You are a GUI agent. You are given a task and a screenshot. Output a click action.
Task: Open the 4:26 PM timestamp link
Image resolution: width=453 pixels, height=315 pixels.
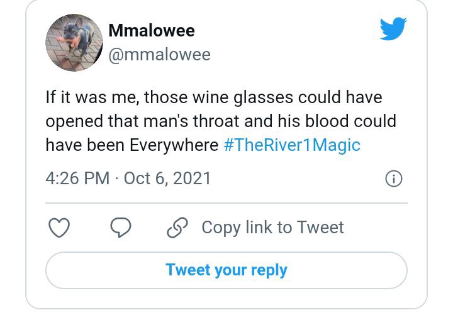(77, 178)
